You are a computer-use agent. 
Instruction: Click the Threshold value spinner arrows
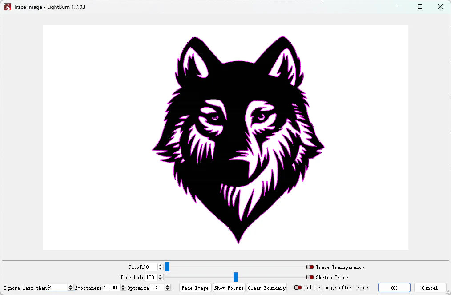pyautogui.click(x=161, y=277)
